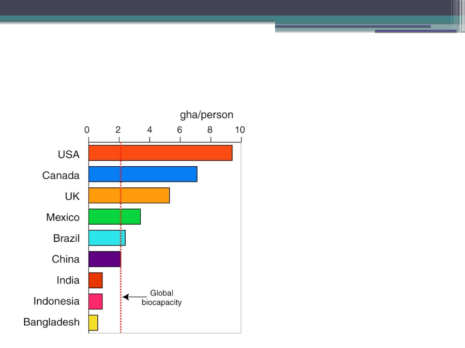Viewport: 465px width, 348px height.
Task: Click the 'gha/person' axis title
Action: click(206, 115)
